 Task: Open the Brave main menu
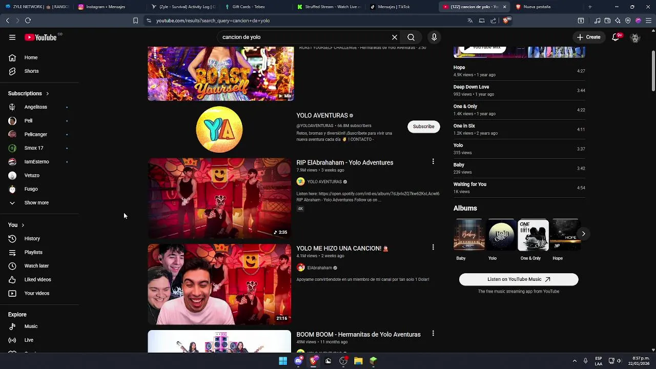pos(648,20)
